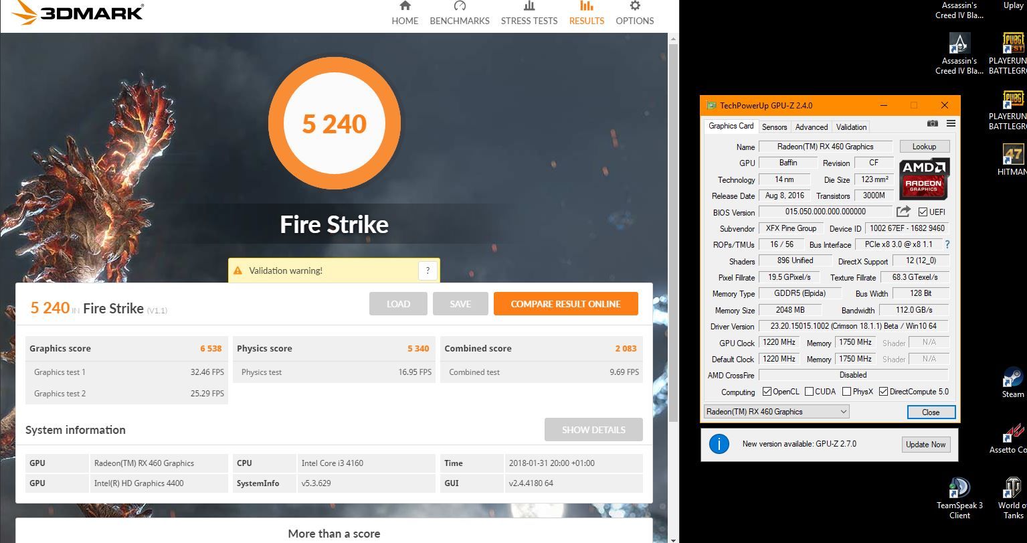This screenshot has width=1027, height=543.
Task: Click Graphics test 2 row
Action: point(127,394)
